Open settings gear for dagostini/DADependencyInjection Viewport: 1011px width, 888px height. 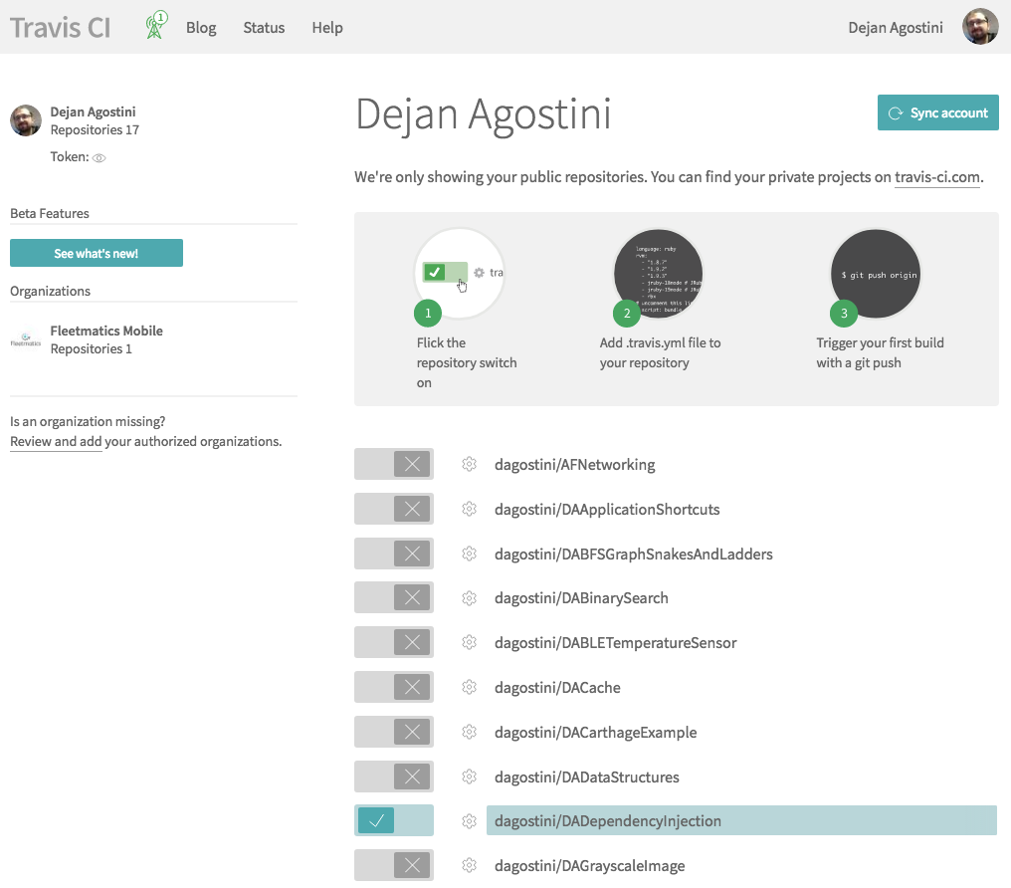coord(469,821)
